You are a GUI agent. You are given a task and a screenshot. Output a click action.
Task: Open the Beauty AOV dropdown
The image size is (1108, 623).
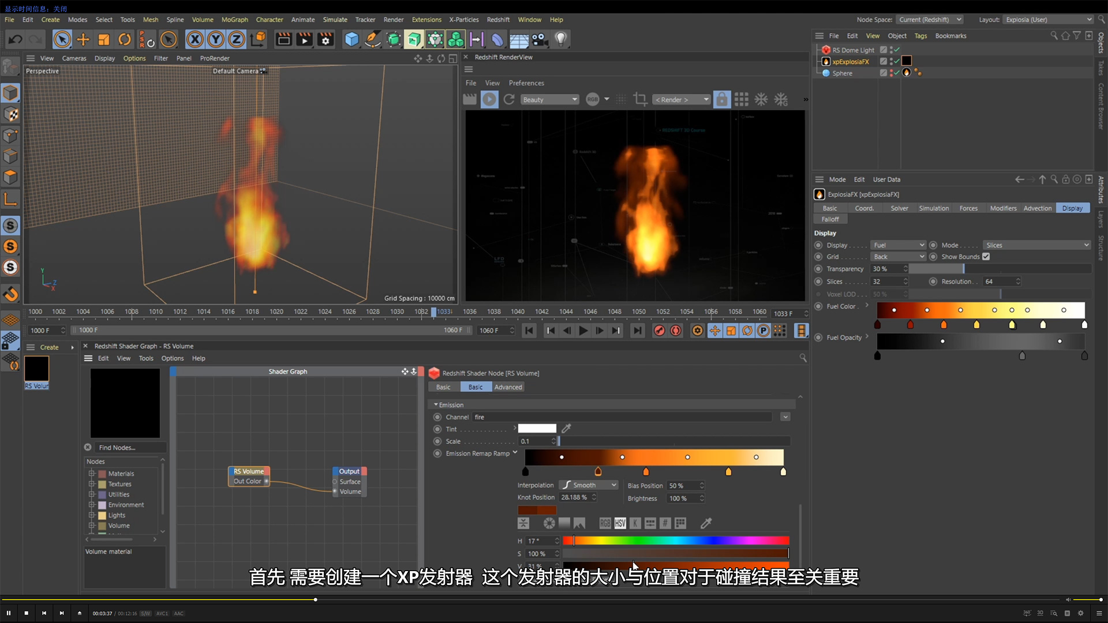pos(549,100)
